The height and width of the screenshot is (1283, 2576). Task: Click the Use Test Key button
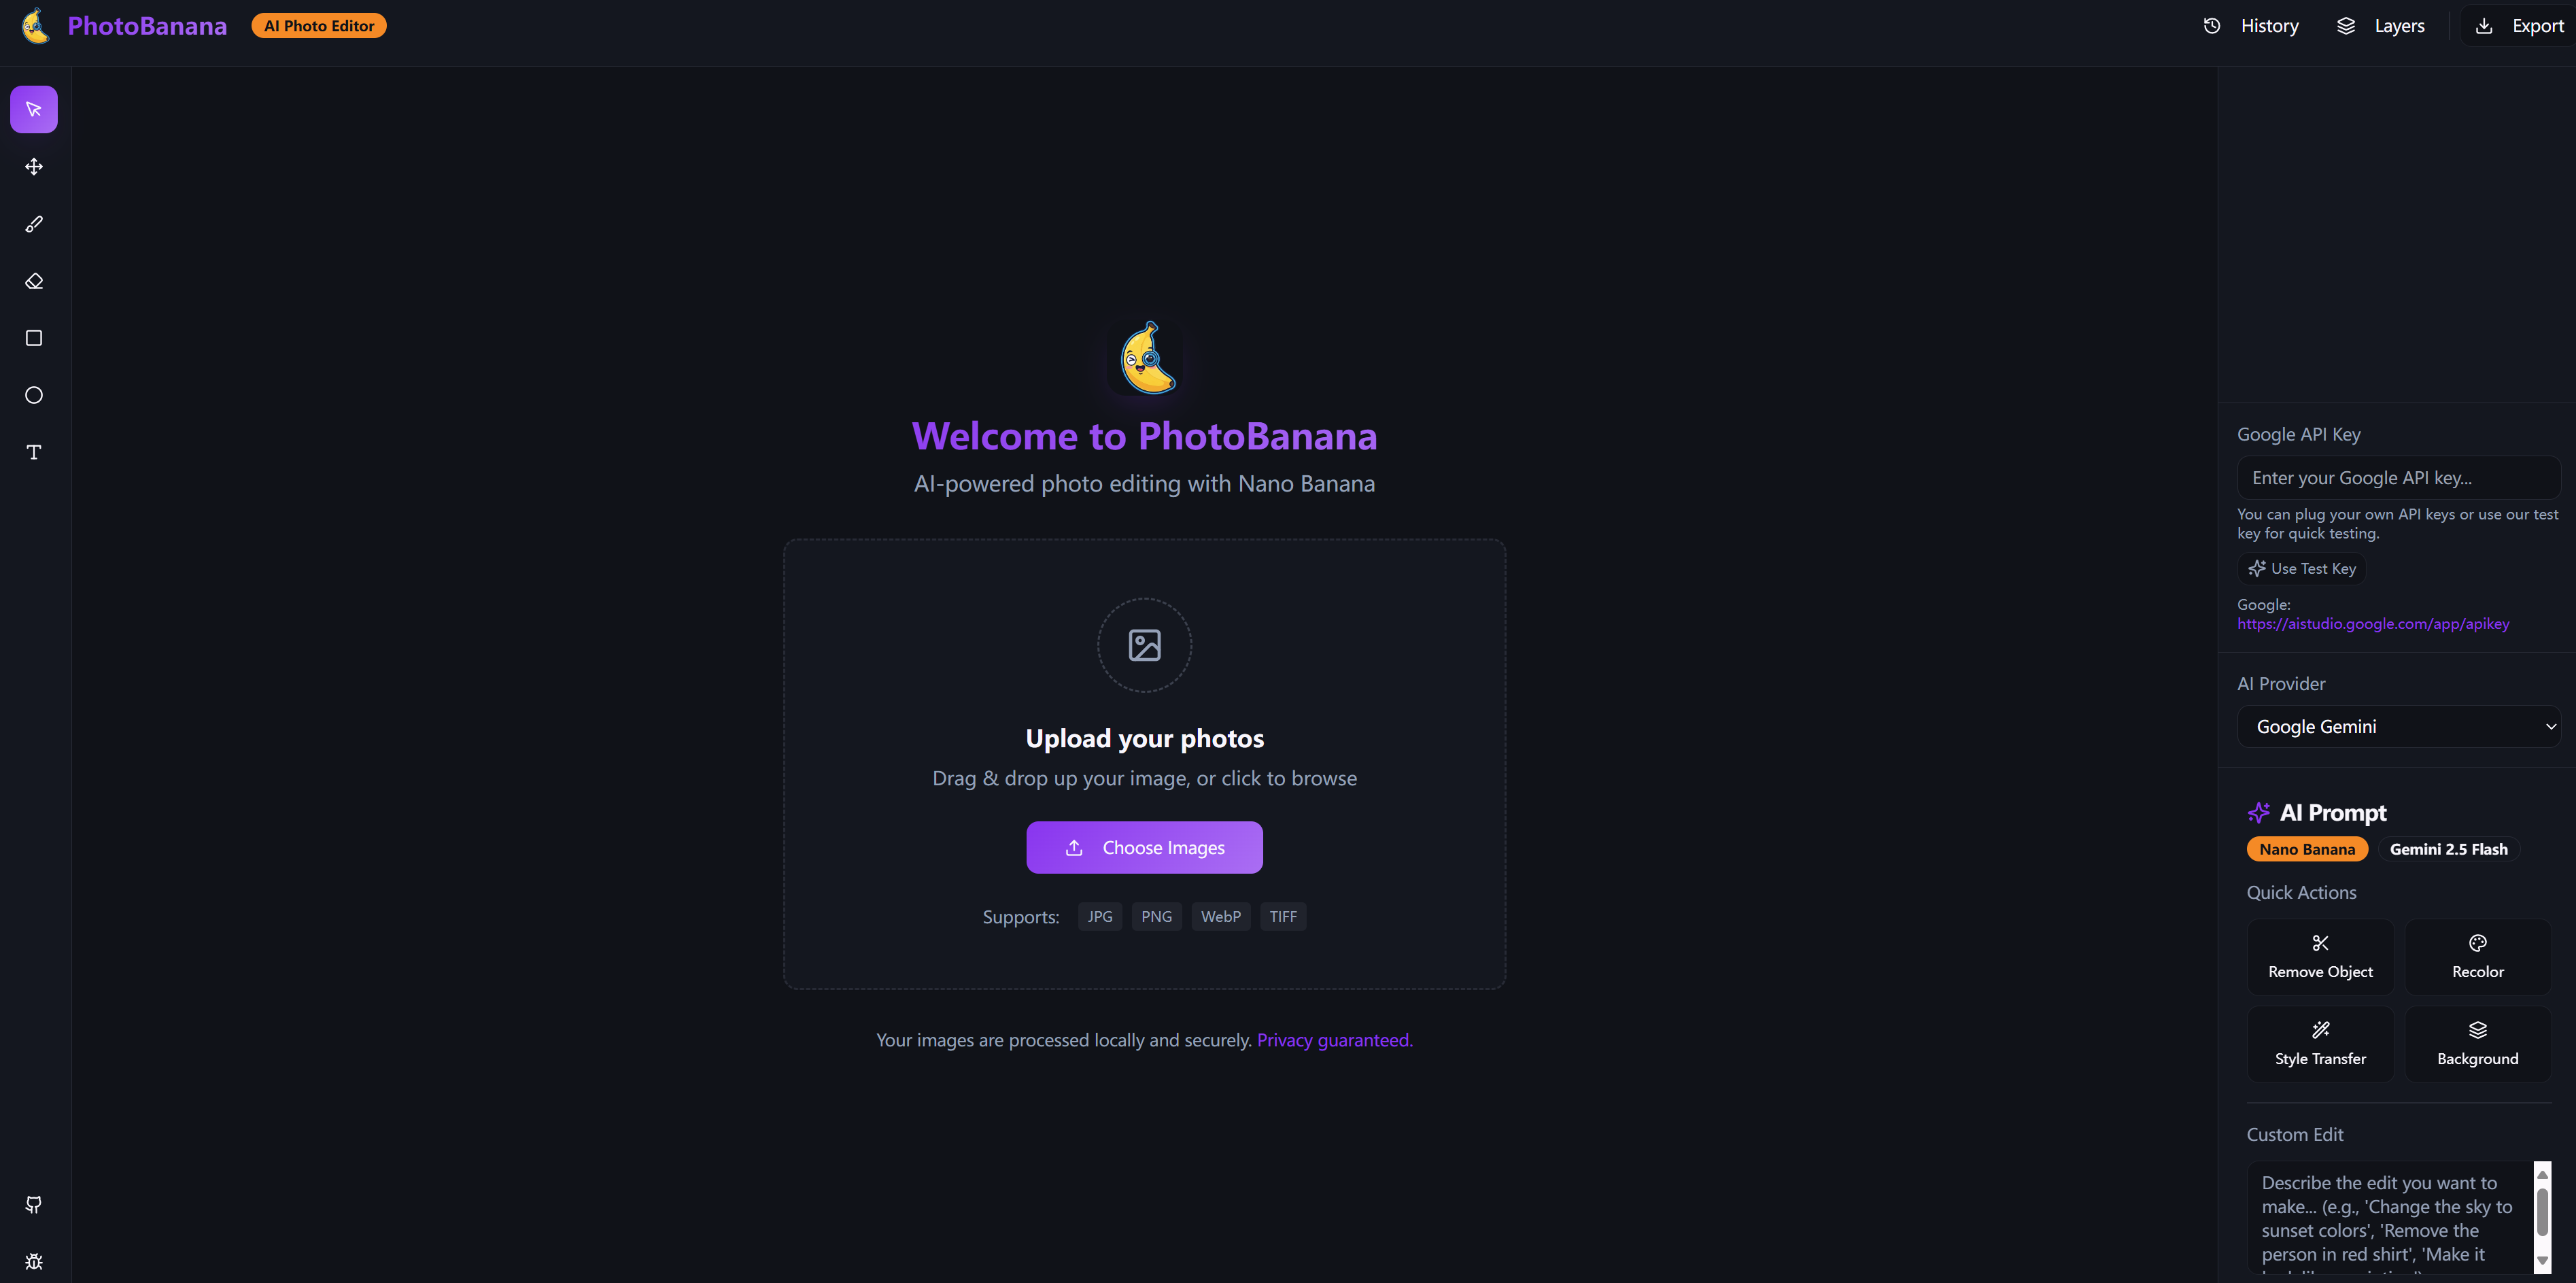click(2302, 569)
